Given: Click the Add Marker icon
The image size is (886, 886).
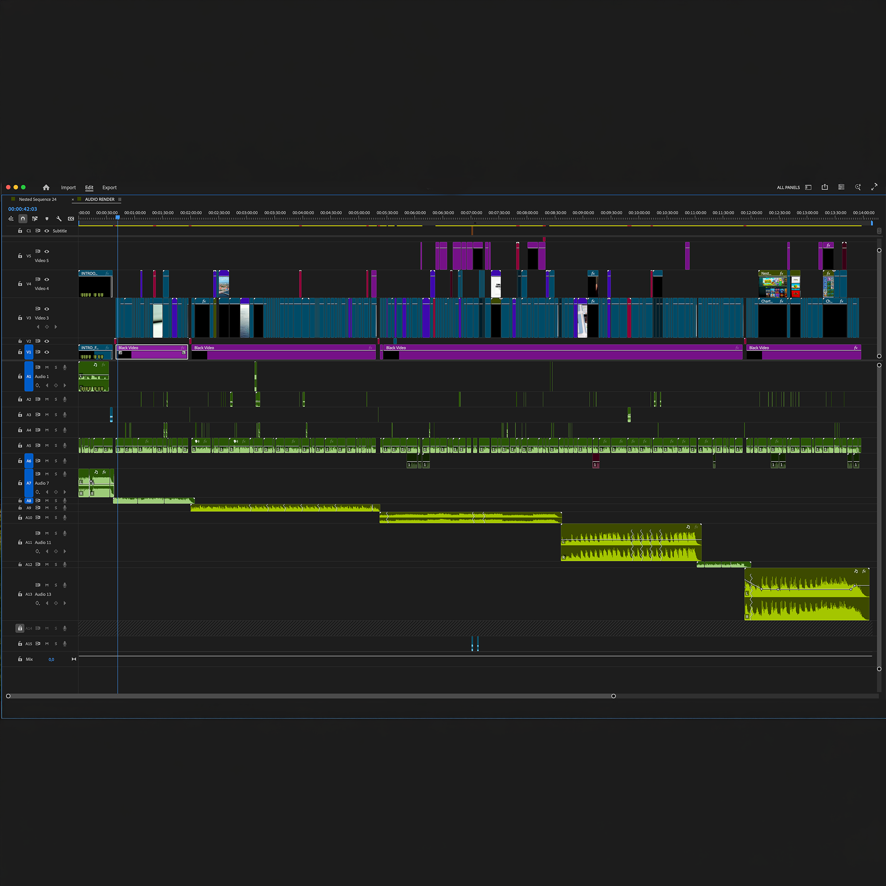Looking at the screenshot, I should point(47,219).
